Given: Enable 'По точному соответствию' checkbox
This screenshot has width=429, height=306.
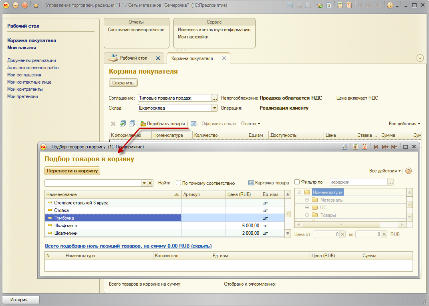Looking at the screenshot, I should pos(179,183).
